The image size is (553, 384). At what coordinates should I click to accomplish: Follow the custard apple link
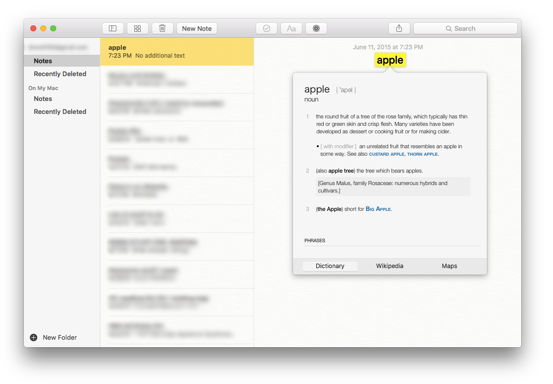(386, 154)
